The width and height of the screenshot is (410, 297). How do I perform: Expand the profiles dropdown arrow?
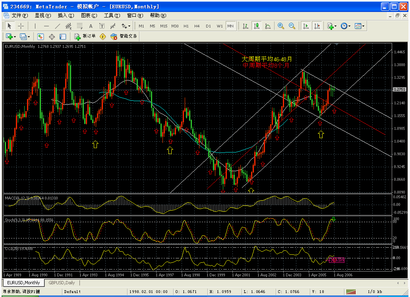click(x=29, y=37)
